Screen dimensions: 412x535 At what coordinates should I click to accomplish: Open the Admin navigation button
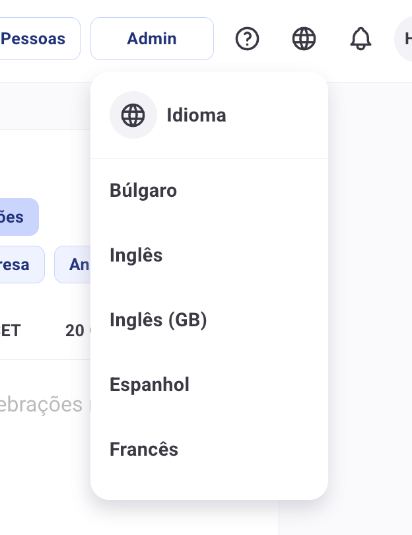point(152,38)
